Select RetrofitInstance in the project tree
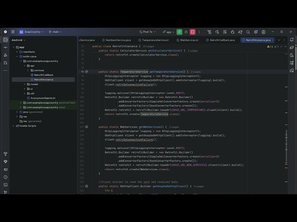Screen dimensions: 297x222 44,80
